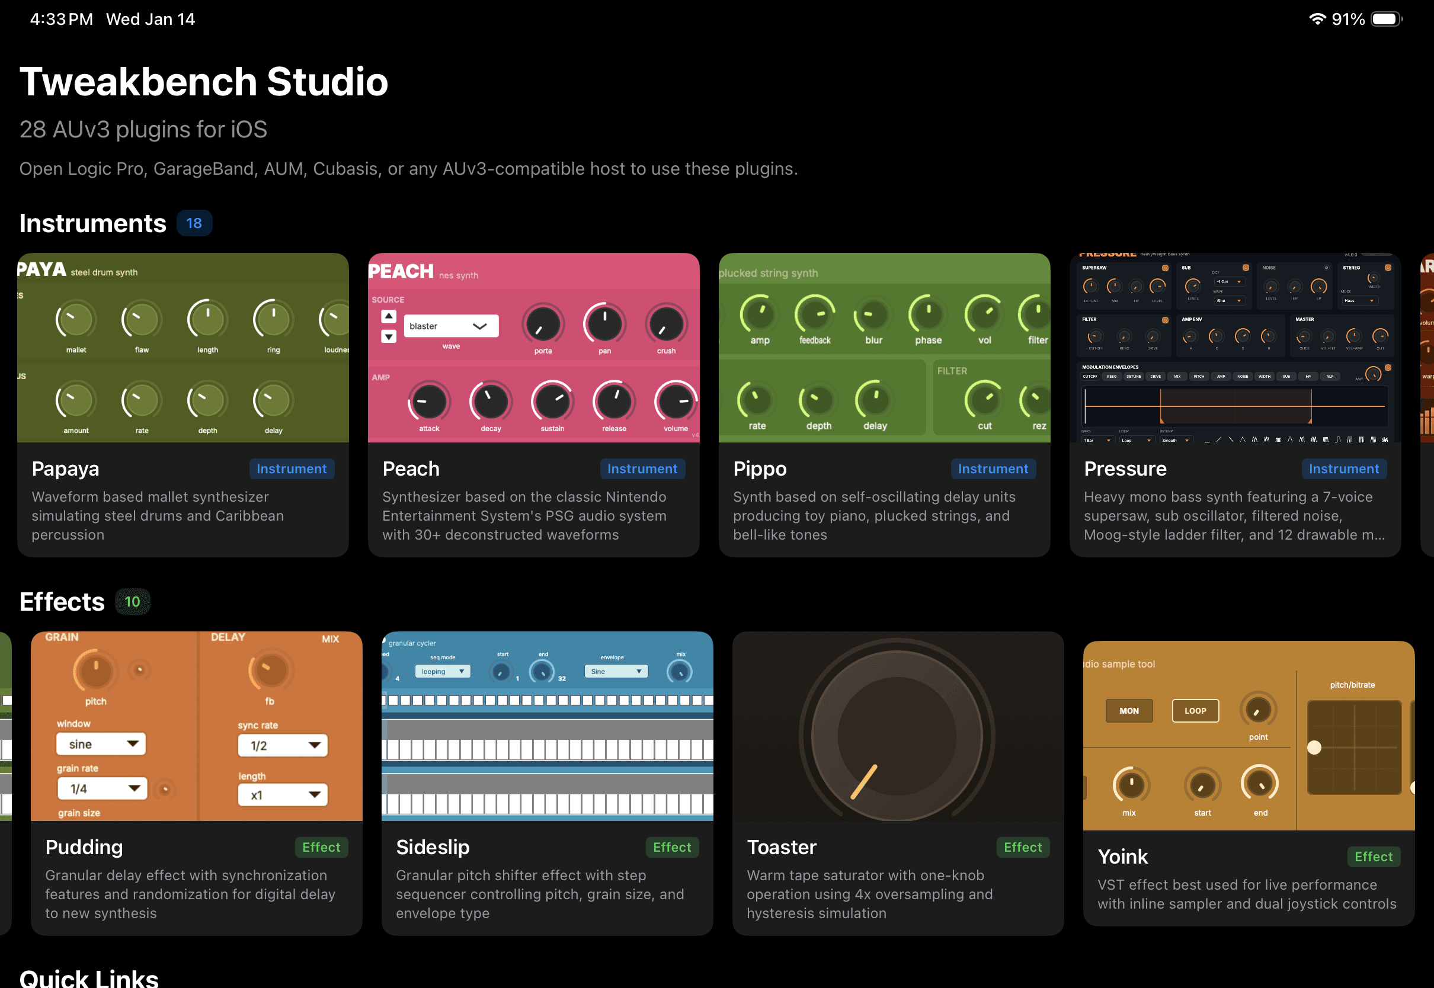Click the Papaya amount knob
The image size is (1434, 988).
(75, 400)
